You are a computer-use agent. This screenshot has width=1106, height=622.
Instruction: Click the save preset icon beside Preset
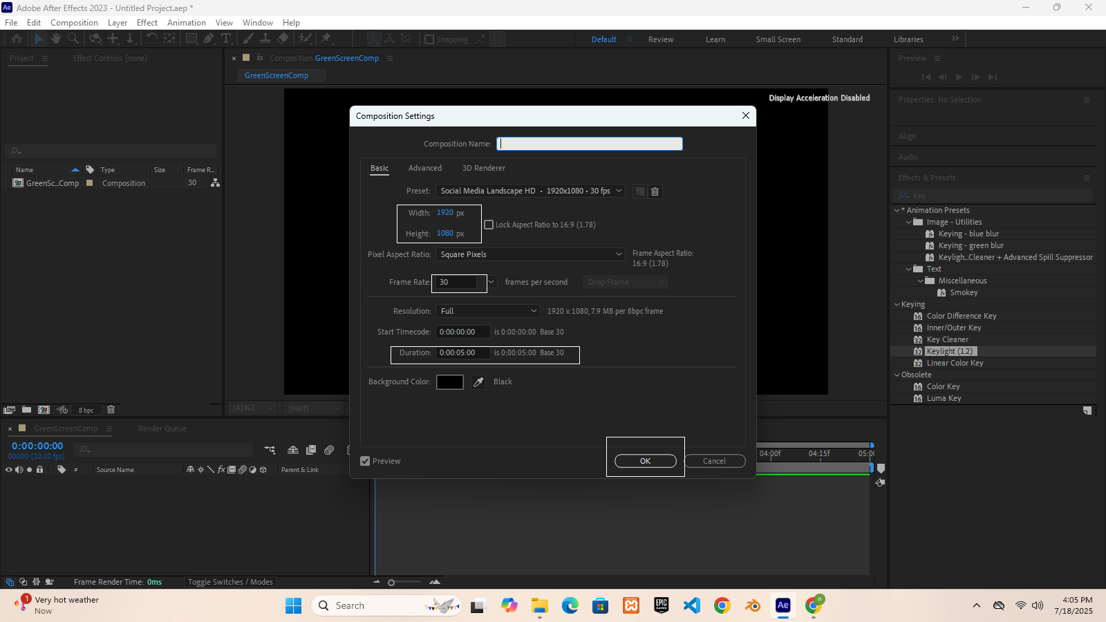point(640,191)
